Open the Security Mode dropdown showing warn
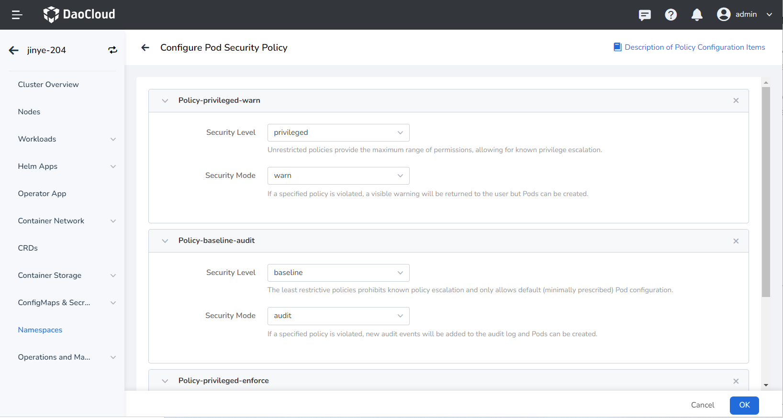783x418 pixels. click(x=338, y=176)
